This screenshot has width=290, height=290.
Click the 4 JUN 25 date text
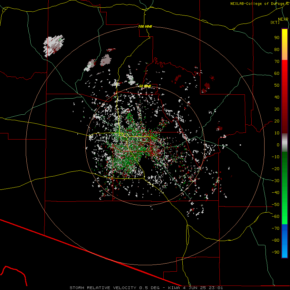[x=194, y=288]
